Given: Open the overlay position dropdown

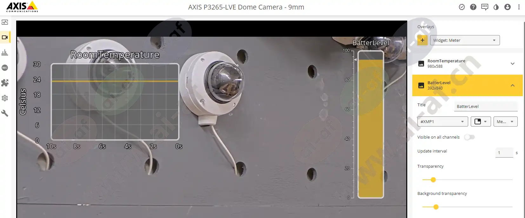Looking at the screenshot, I should [x=481, y=121].
